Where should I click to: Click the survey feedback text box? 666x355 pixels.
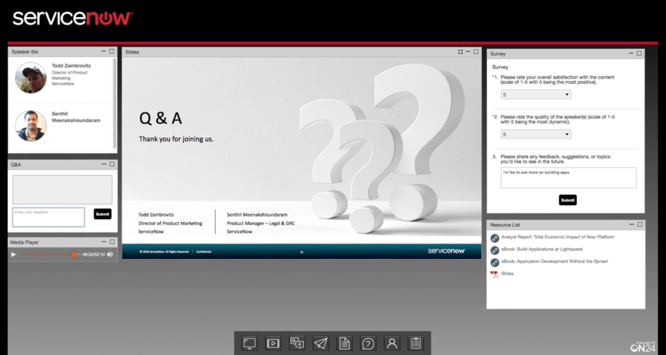click(568, 178)
